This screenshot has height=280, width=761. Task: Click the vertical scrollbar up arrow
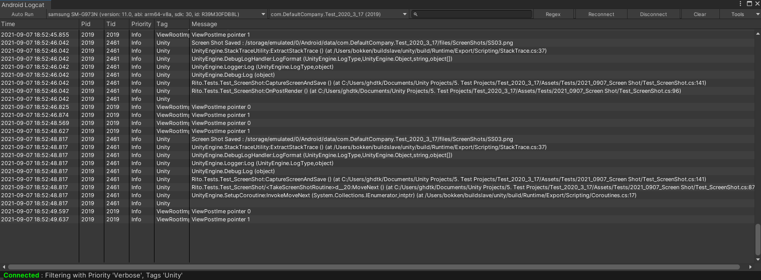(x=757, y=33)
